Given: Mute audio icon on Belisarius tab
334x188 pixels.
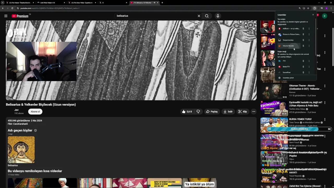Looking at the screenshot, I should (154, 3).
